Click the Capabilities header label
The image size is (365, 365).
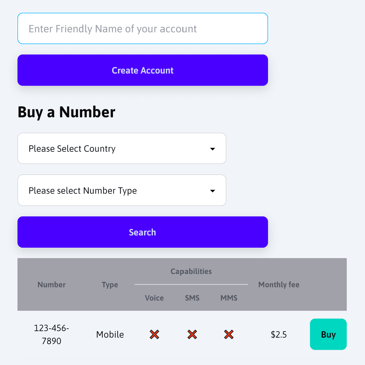pyautogui.click(x=191, y=271)
